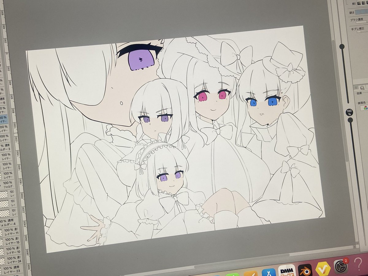The image size is (368, 276).
Task: Click the big purple eye on canvas
Action: (x=141, y=59)
